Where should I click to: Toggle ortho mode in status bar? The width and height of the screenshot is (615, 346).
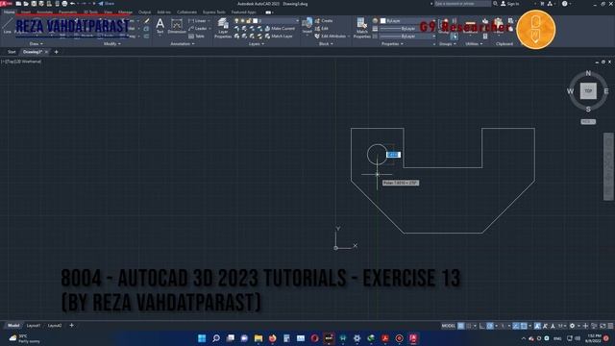(482, 326)
